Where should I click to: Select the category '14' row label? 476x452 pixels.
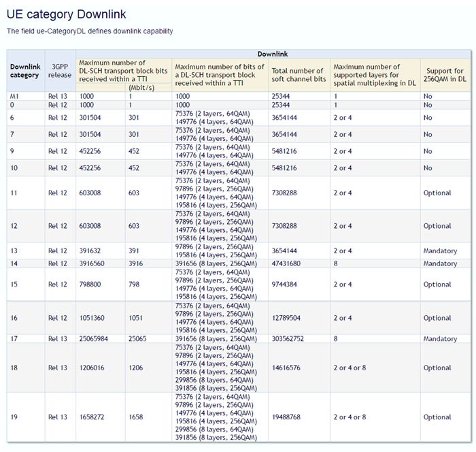[14, 263]
